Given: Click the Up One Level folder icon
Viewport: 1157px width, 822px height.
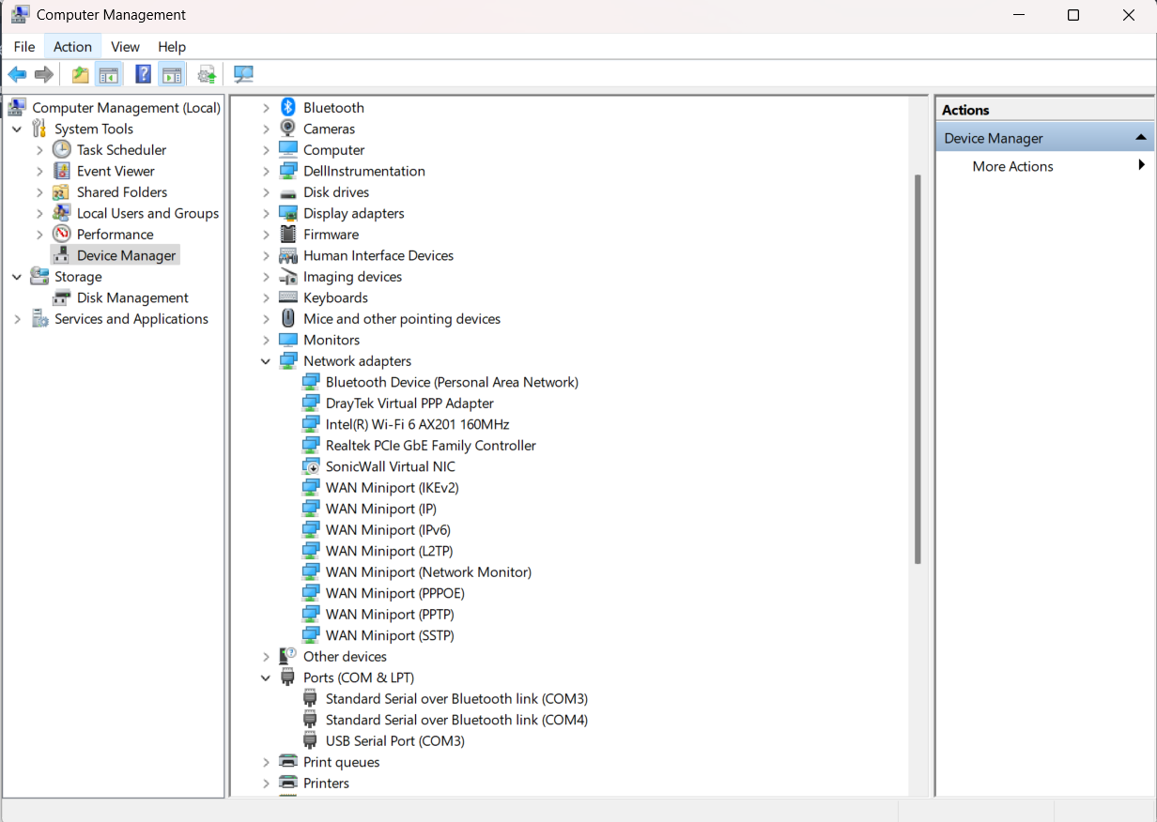Looking at the screenshot, I should [81, 74].
